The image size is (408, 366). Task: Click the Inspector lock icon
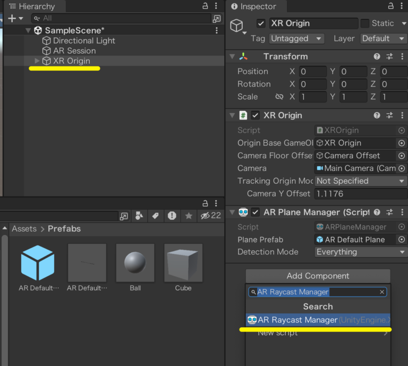(x=390, y=6)
